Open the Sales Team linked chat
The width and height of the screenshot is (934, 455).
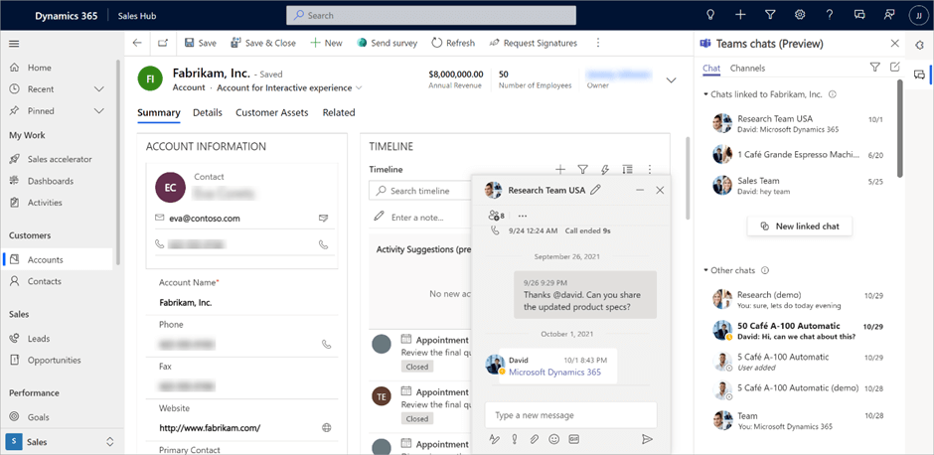pos(800,185)
